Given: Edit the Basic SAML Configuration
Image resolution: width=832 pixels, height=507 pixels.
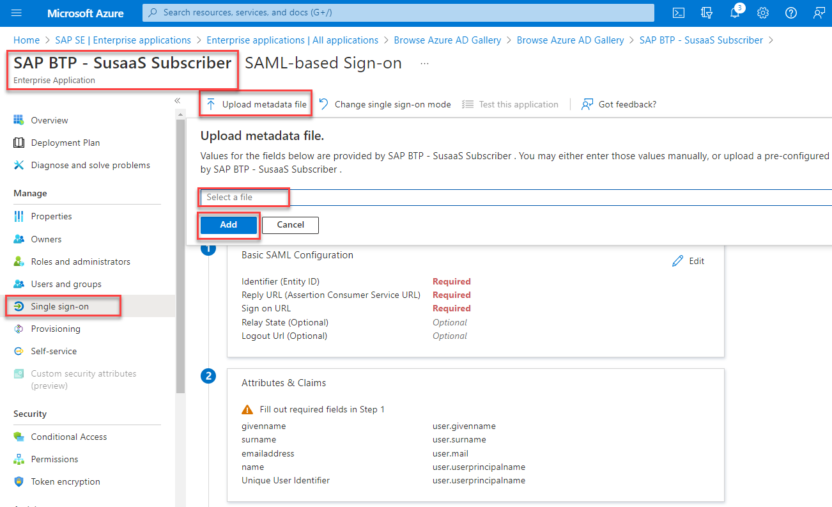Looking at the screenshot, I should 688,261.
